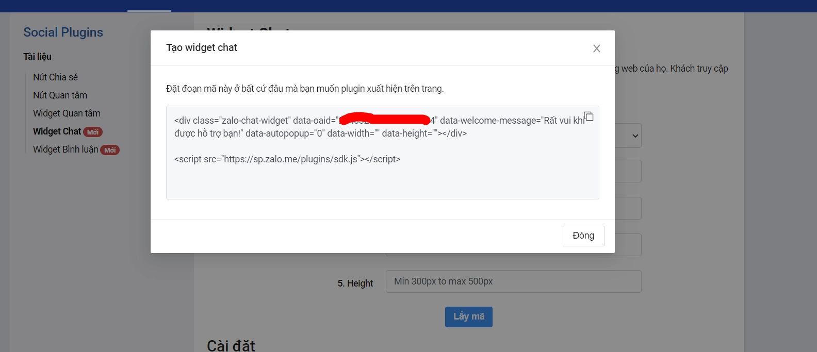Open the dropdown behind the dialog

tap(628, 136)
